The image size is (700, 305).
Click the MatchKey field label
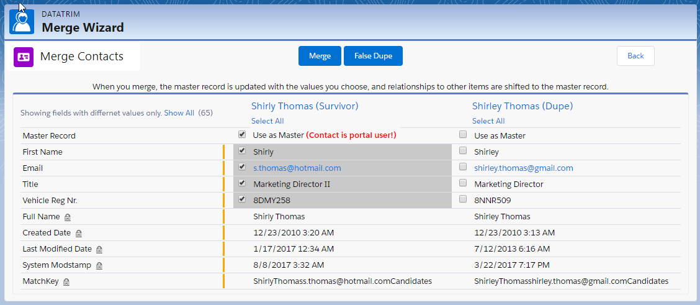tap(40, 281)
